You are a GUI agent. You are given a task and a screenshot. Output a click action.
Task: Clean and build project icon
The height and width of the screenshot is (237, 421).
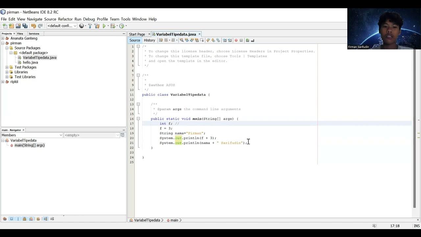97,26
